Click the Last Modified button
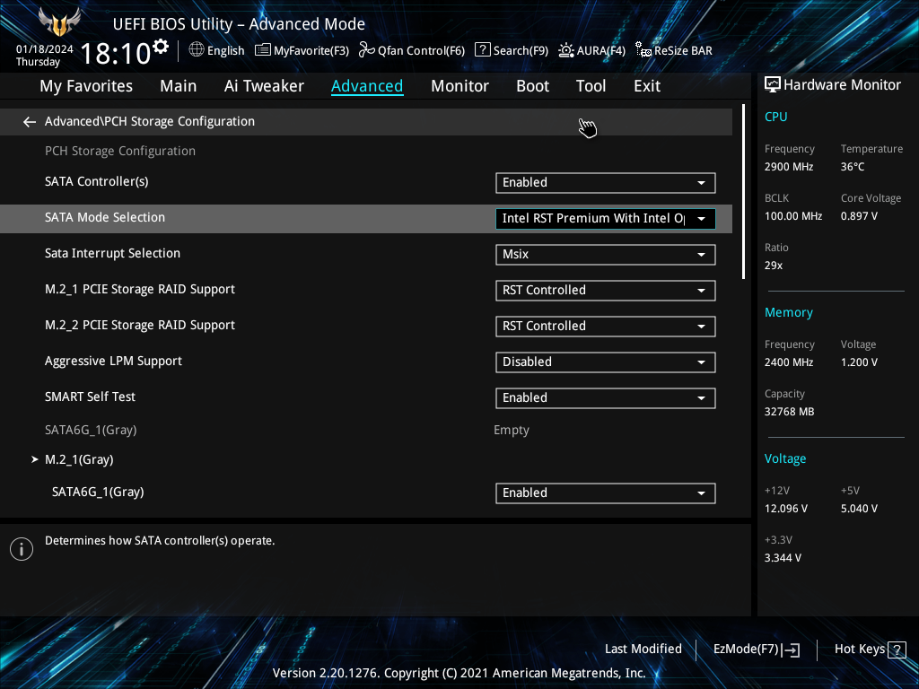919x689 pixels. point(643,650)
